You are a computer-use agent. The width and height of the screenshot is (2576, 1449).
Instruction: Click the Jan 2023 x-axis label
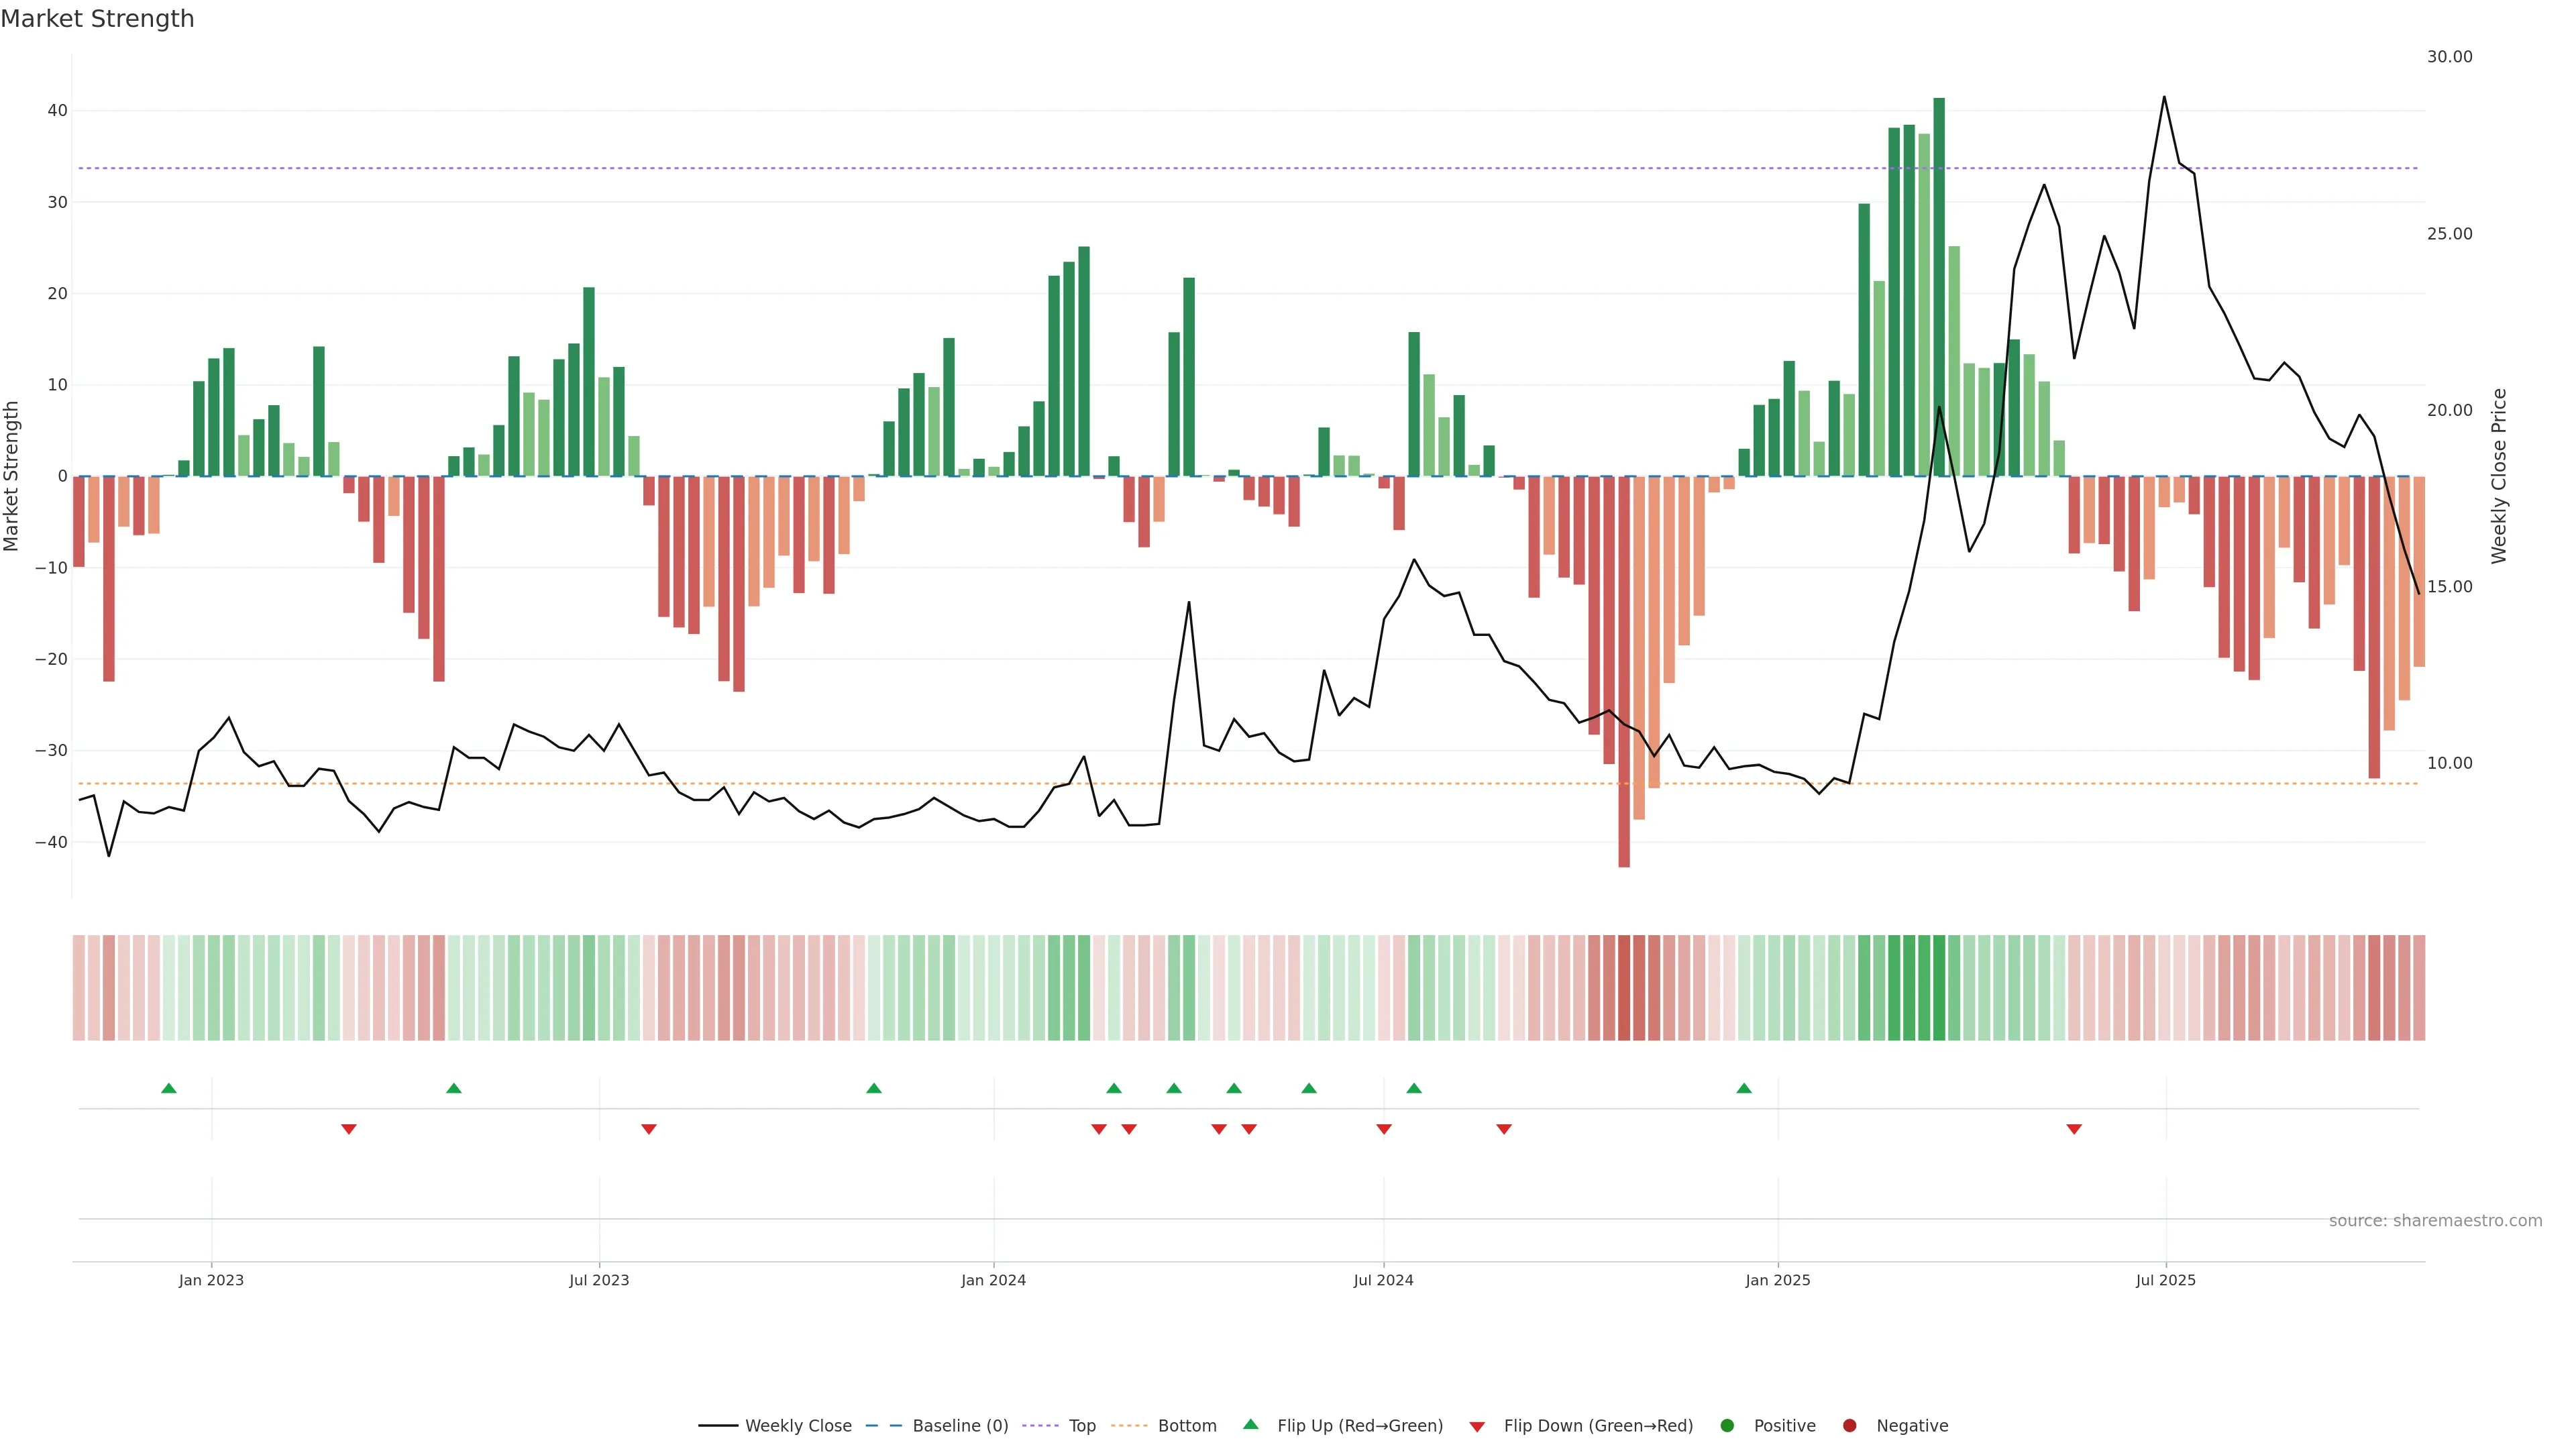point(211,1280)
